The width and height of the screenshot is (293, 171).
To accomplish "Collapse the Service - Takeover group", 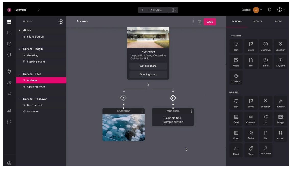I will click(x=19, y=99).
